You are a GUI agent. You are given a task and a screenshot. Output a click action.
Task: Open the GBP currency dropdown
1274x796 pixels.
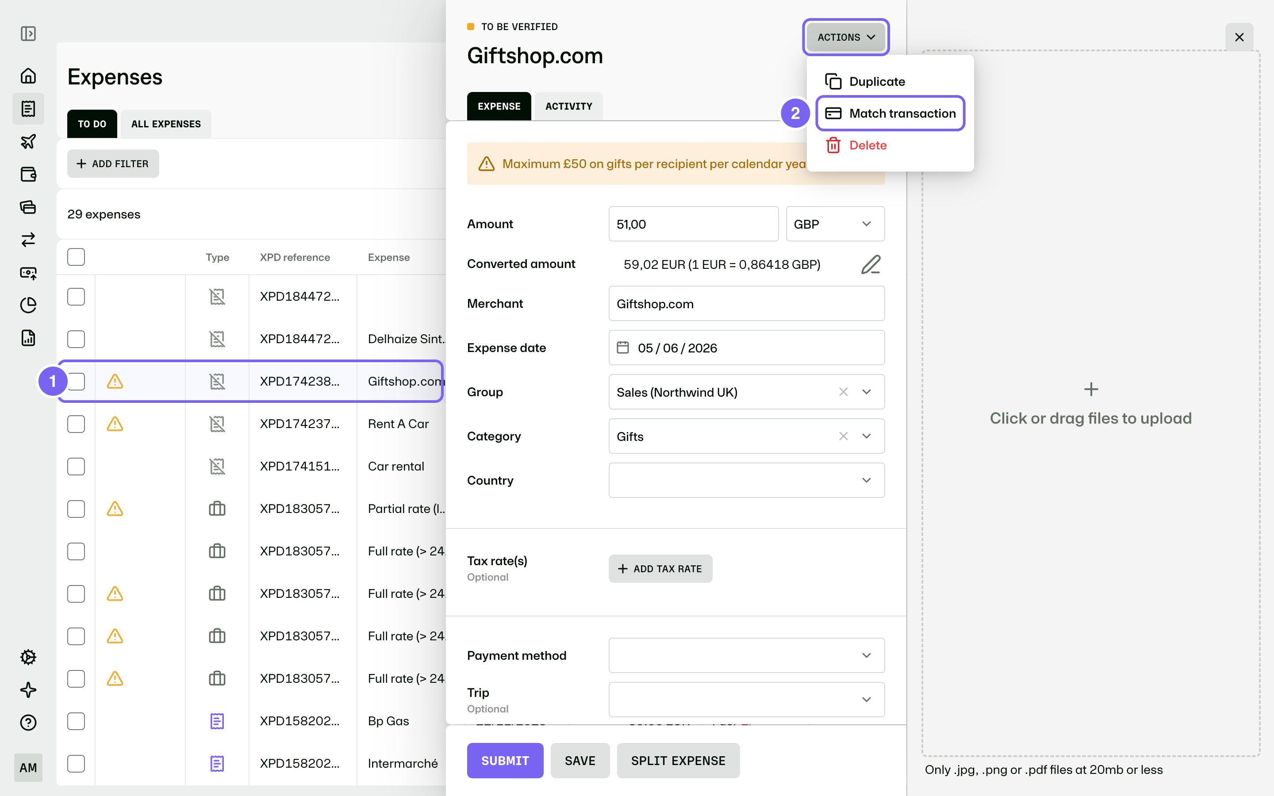835,224
